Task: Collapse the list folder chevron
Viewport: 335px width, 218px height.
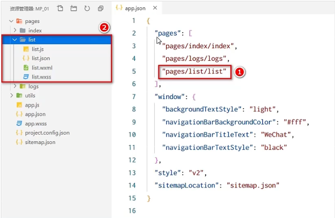Action: pyautogui.click(x=15, y=40)
